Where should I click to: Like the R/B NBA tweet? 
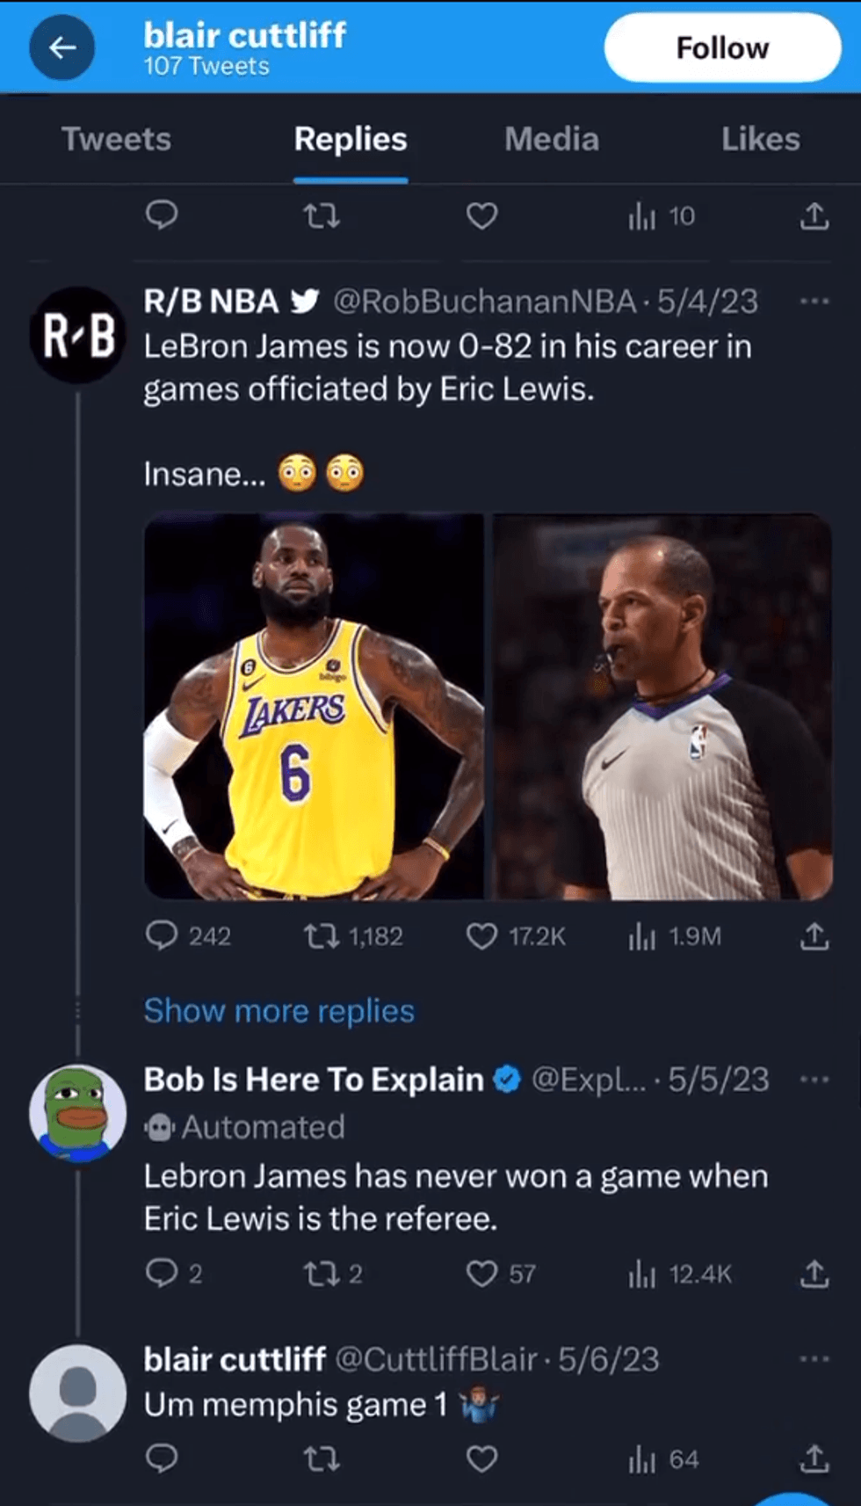(x=481, y=937)
